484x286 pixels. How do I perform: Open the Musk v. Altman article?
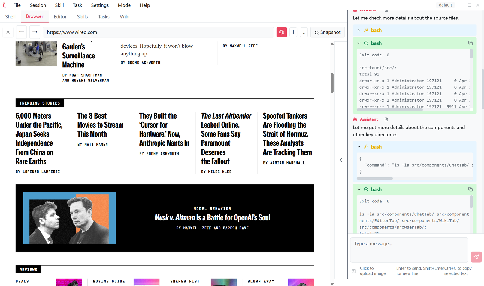pos(212,218)
